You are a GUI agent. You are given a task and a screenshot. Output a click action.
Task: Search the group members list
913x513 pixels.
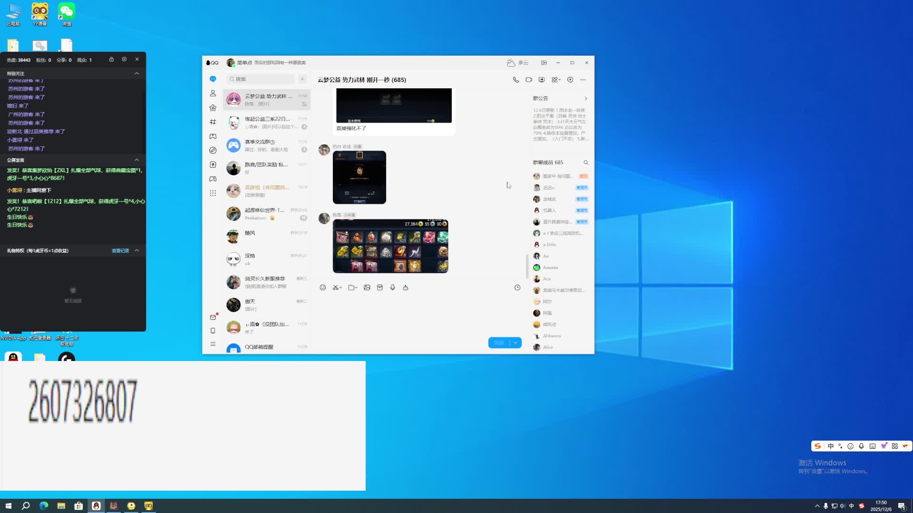point(586,162)
